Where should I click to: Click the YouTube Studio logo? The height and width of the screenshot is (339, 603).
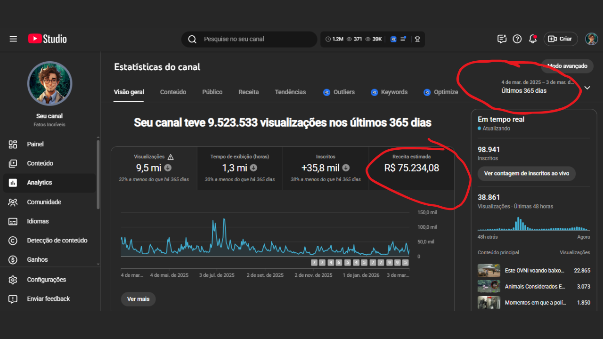click(47, 39)
